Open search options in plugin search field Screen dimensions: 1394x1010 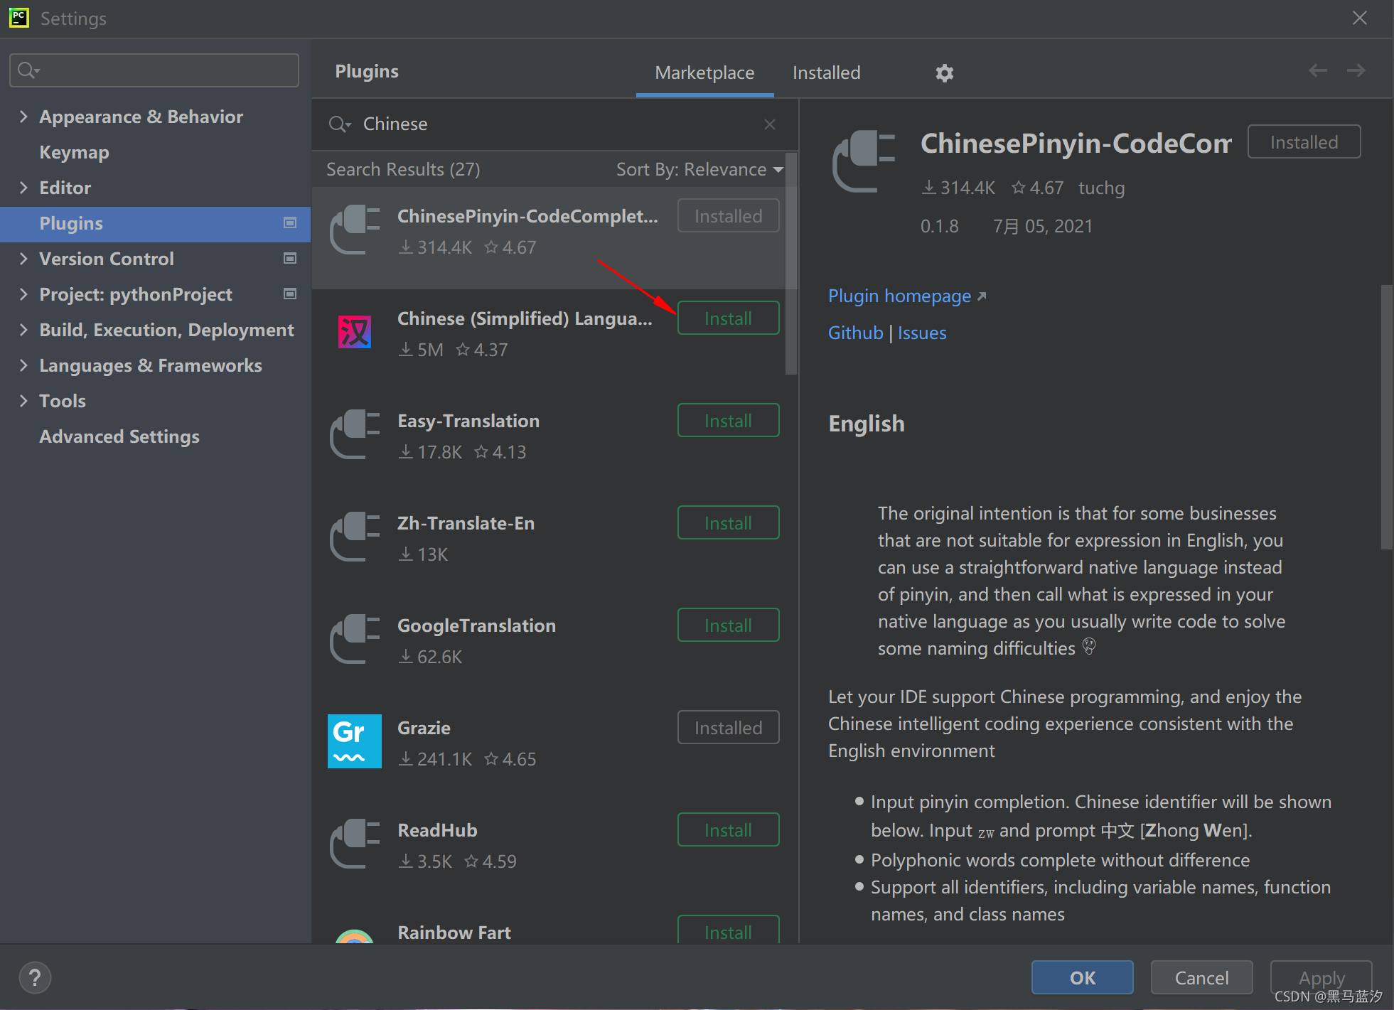pos(340,124)
